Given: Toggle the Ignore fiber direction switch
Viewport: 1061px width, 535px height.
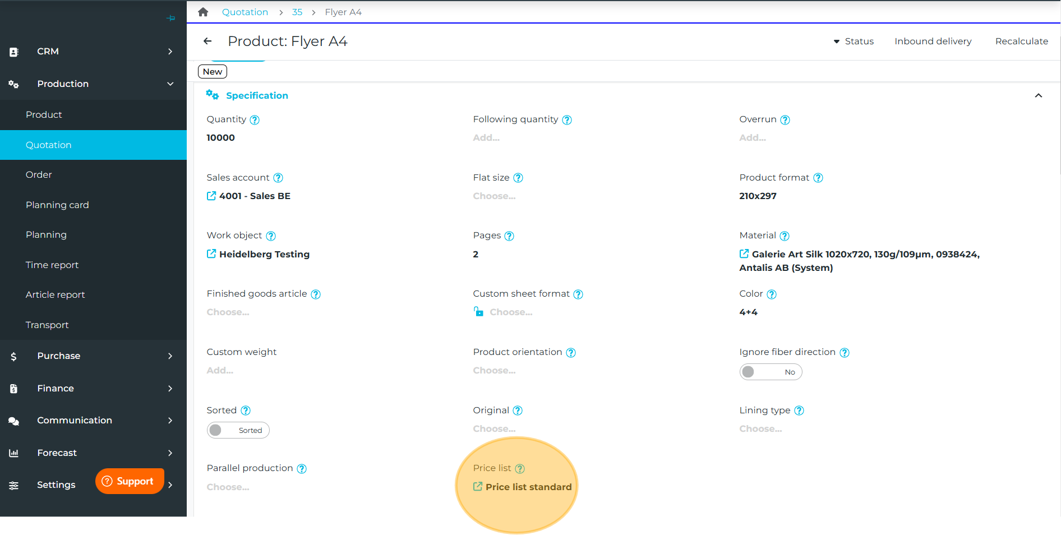Looking at the screenshot, I should click(771, 372).
